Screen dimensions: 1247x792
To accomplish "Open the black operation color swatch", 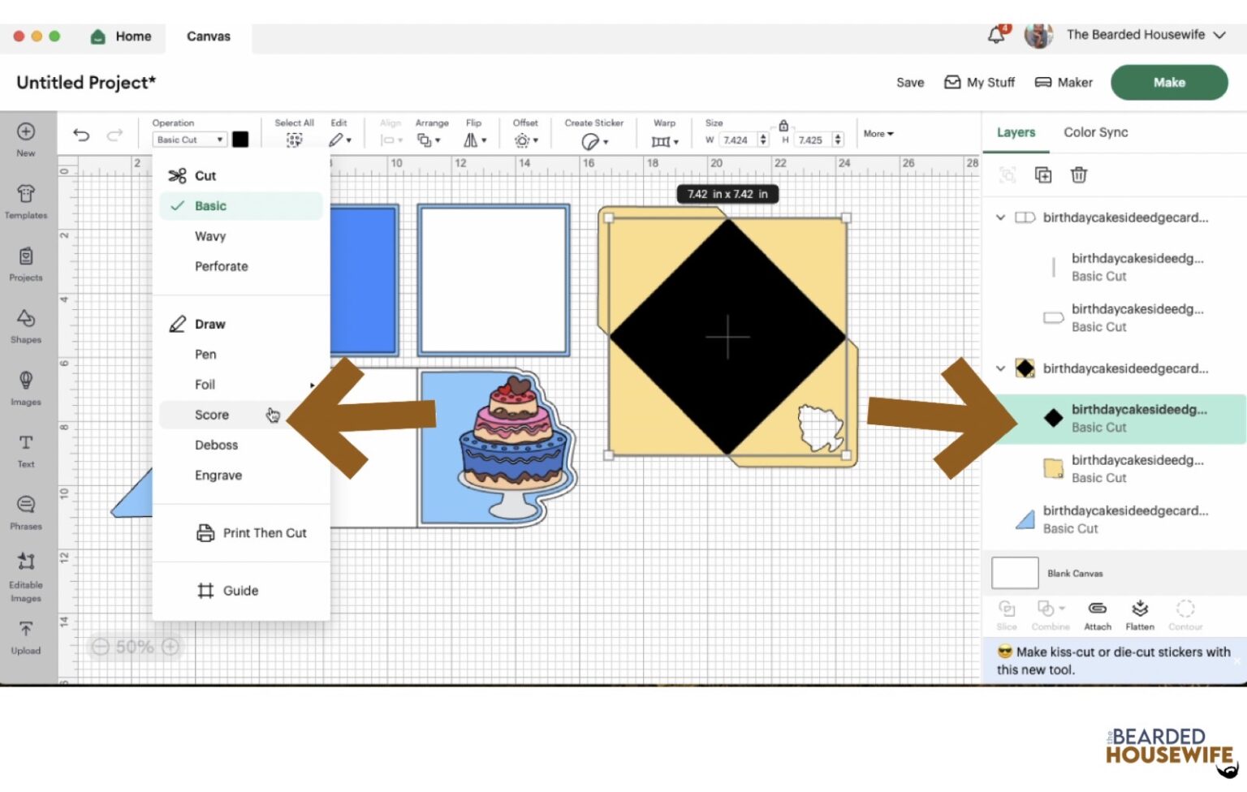I will tap(240, 140).
